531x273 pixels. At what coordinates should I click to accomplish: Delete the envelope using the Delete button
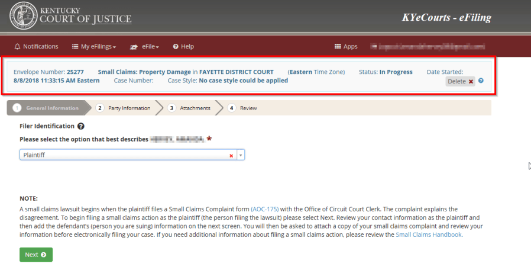click(x=461, y=81)
